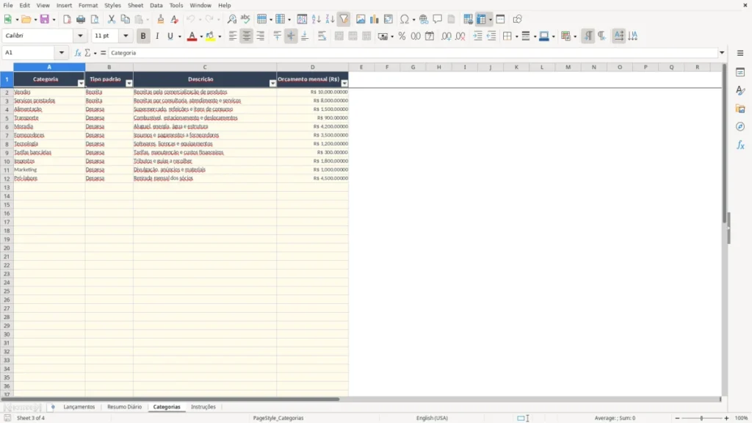Viewport: 752px width, 423px height.
Task: Insert a chart
Action: coord(374,19)
